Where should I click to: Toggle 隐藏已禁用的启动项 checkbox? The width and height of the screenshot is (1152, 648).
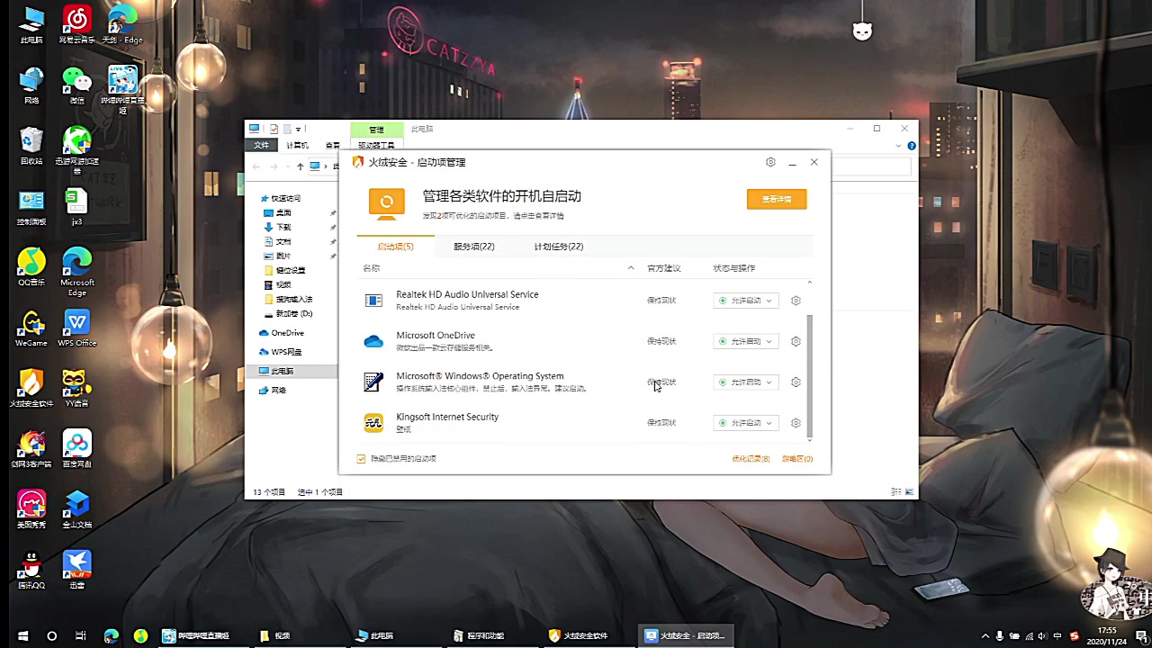pos(361,459)
